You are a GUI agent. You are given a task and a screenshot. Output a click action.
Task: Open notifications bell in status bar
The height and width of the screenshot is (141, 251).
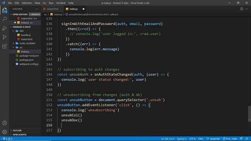point(247,139)
